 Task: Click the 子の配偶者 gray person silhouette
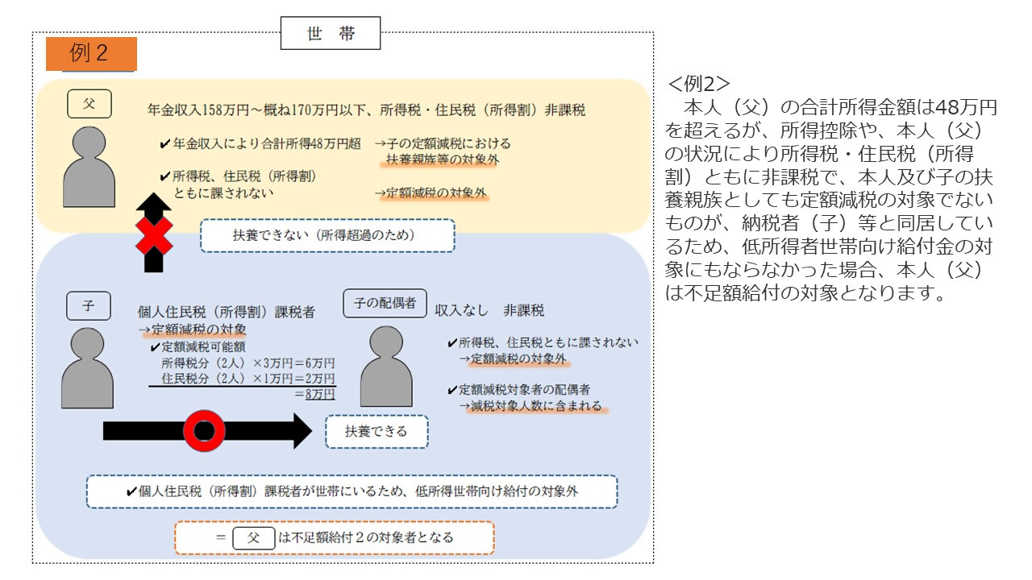coord(386,366)
